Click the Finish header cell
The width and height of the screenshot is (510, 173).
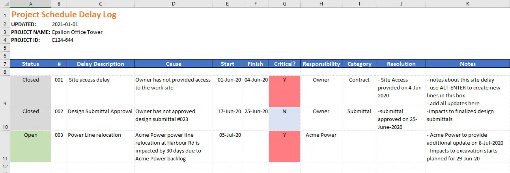point(255,64)
